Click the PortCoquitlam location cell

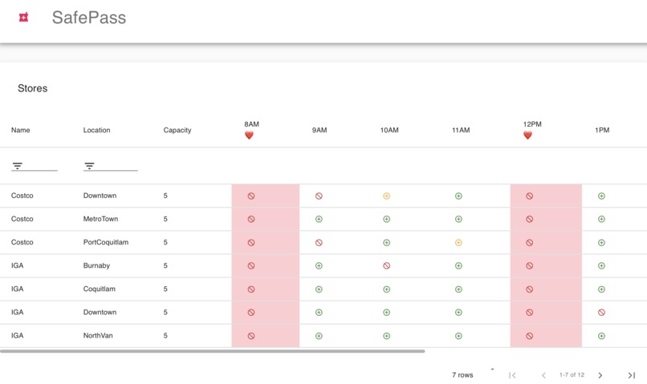106,242
